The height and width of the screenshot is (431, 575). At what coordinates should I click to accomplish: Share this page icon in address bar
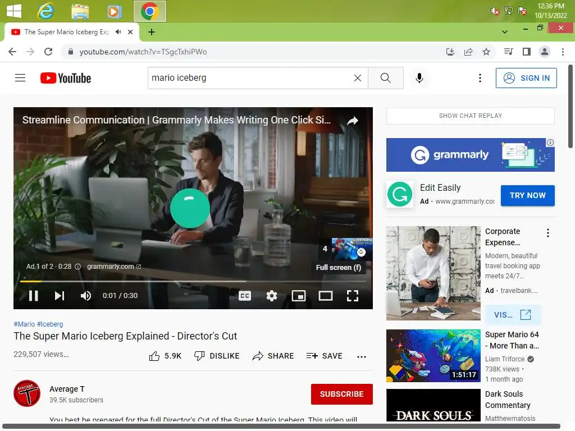[x=468, y=52]
